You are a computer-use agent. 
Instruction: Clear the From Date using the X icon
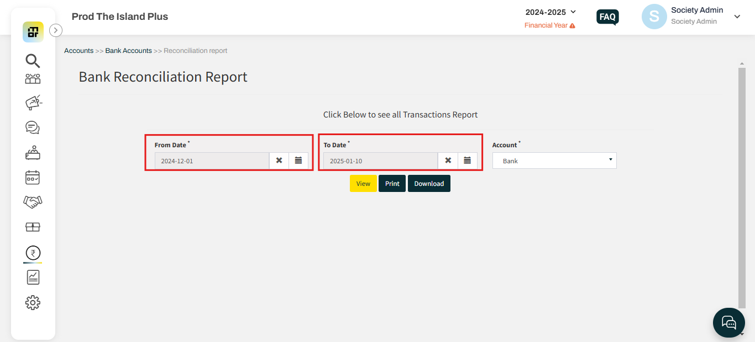click(279, 161)
